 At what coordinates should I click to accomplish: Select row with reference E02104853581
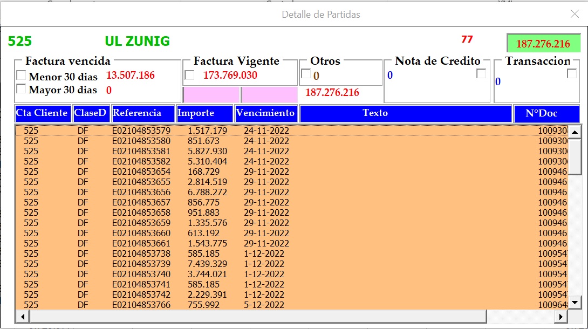coord(292,151)
